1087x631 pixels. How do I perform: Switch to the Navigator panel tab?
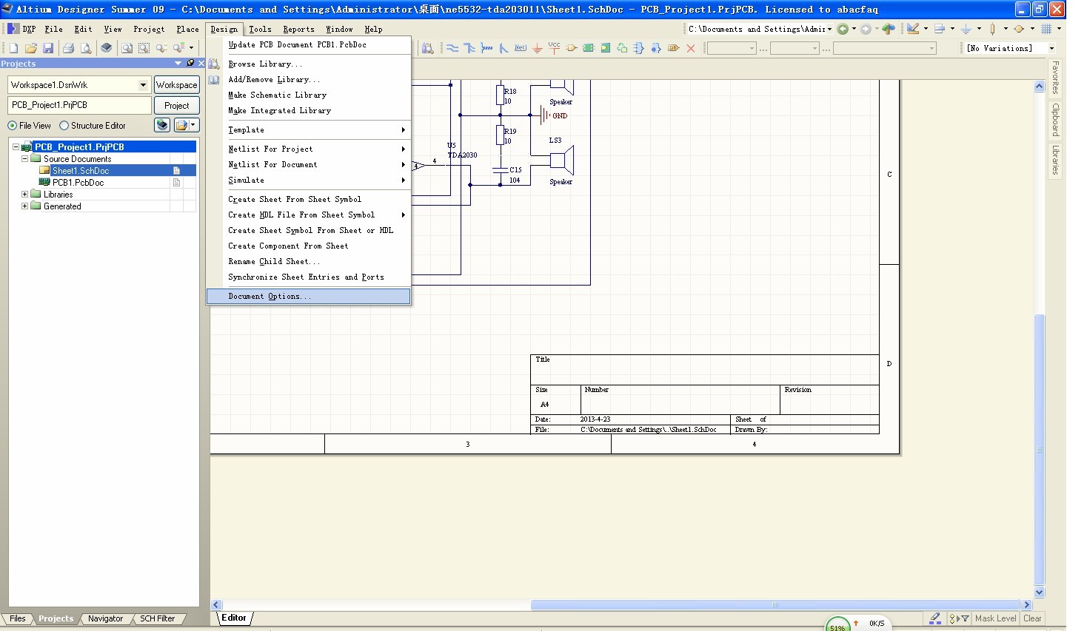click(x=106, y=618)
